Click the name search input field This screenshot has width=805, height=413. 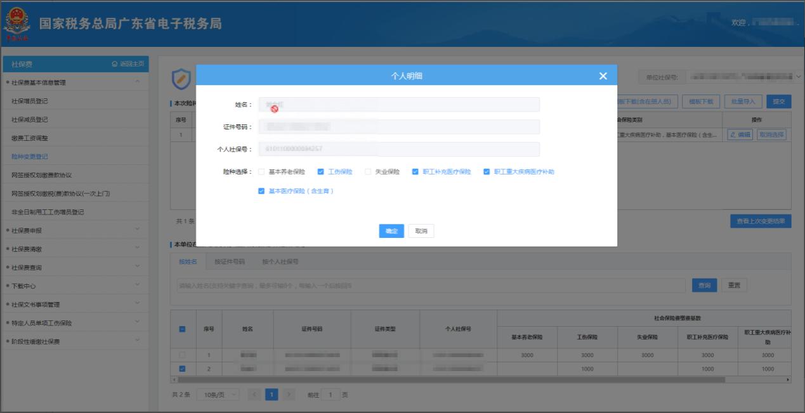[430, 285]
